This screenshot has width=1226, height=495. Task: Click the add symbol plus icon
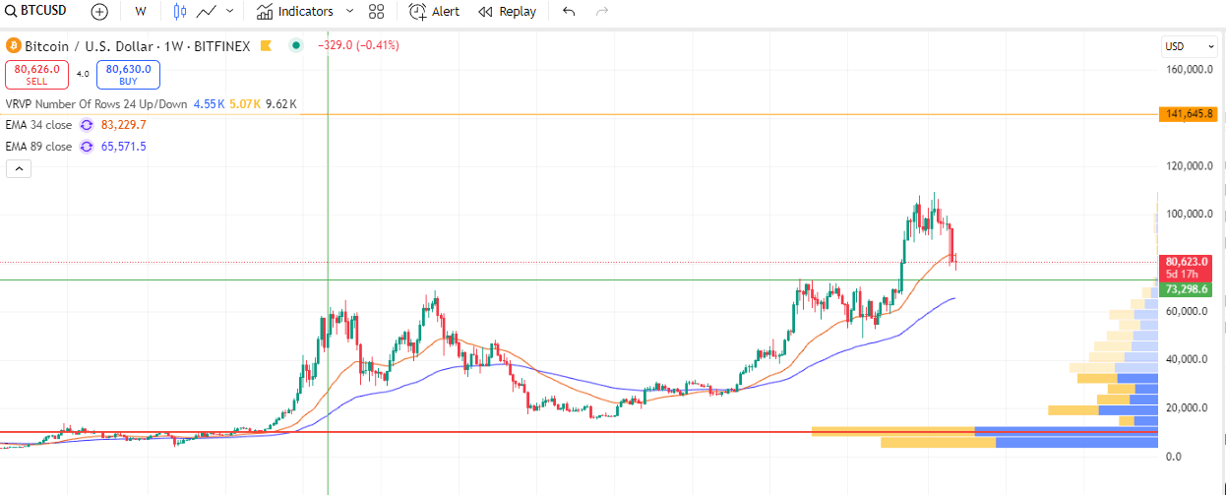[x=99, y=12]
